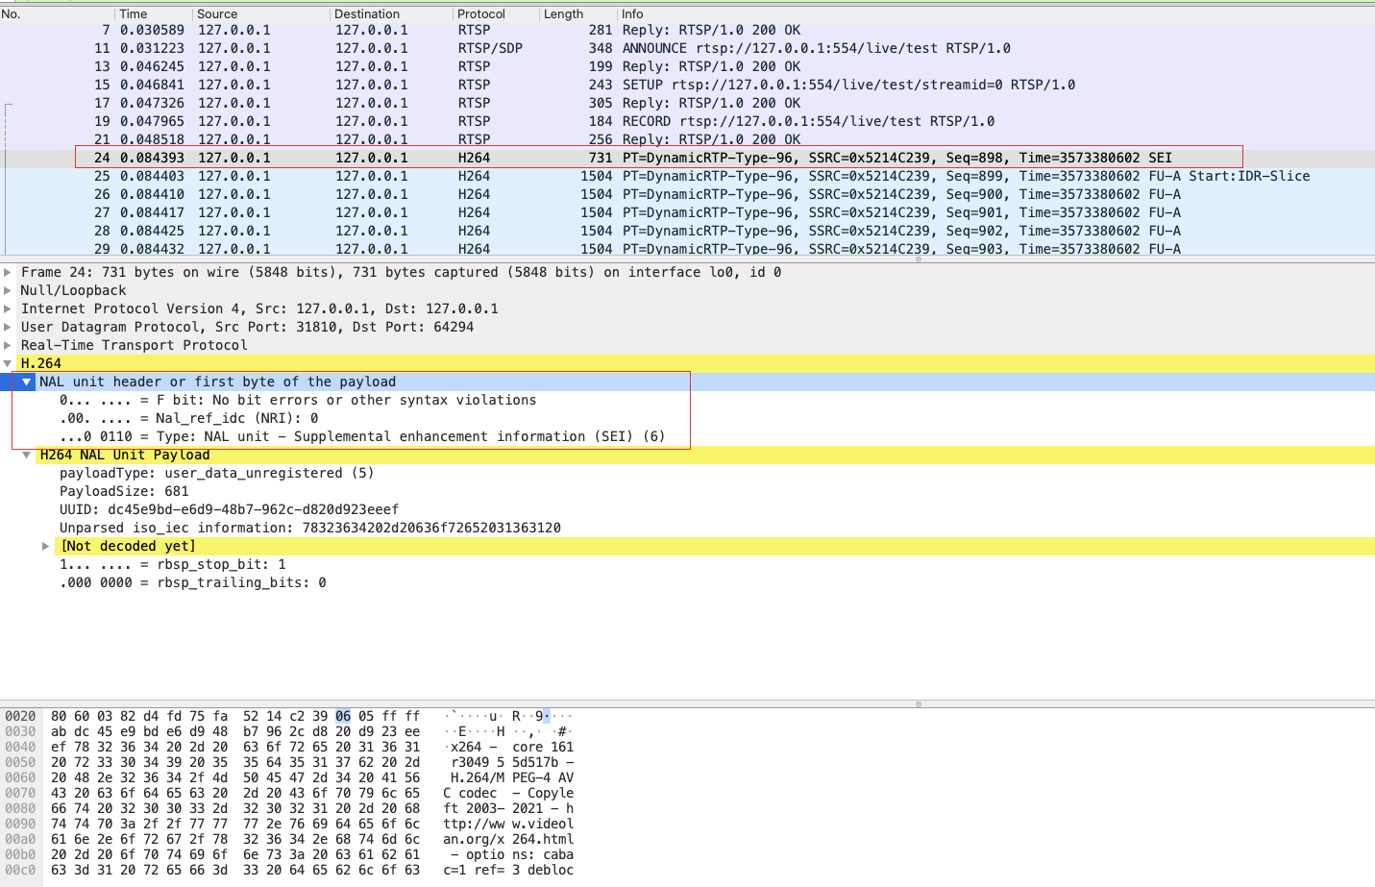
Task: Select packet 15 SETUP streamid=0 row
Action: [687, 85]
